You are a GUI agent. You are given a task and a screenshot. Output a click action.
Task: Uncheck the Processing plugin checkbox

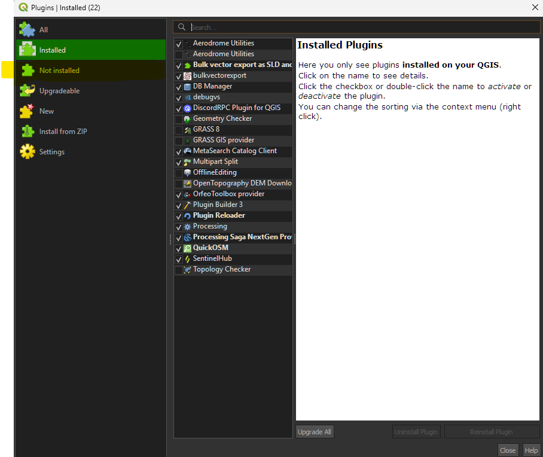(179, 227)
